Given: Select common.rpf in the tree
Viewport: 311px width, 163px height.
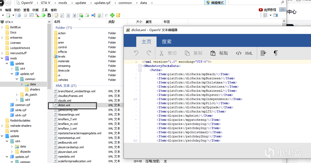Looking at the screenshot, I should pyautogui.click(x=23, y=105).
